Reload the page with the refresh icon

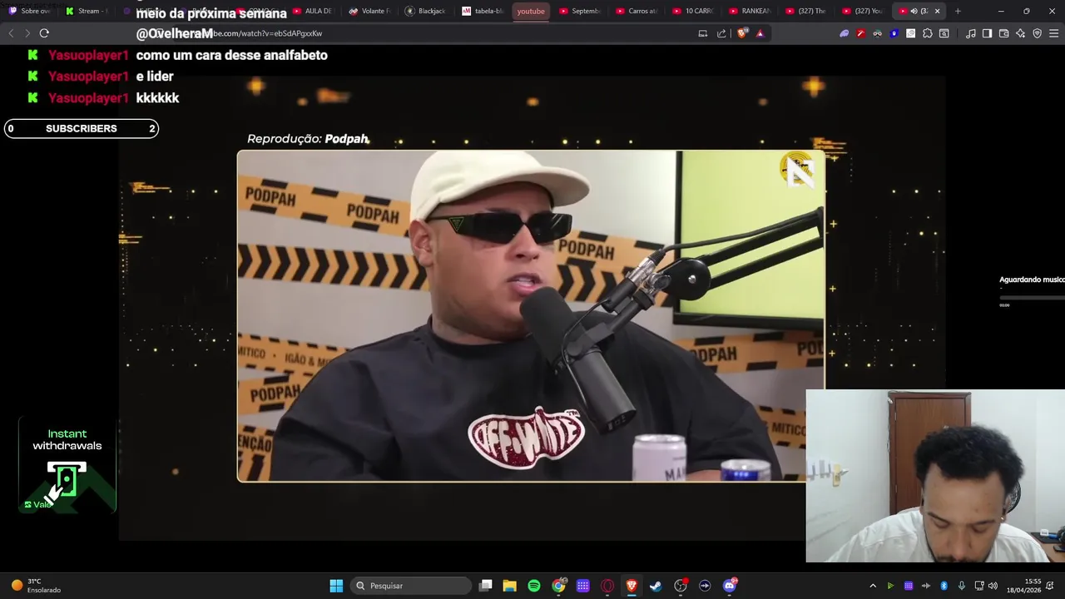(44, 33)
